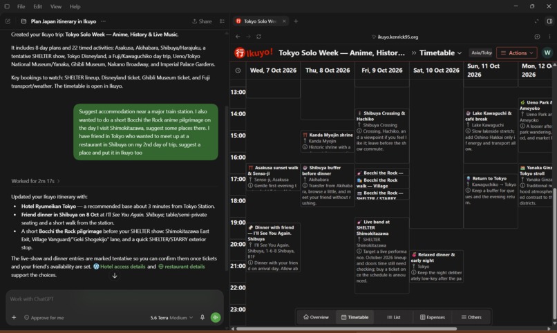This screenshot has height=333, width=557.
Task: Open the Actions dropdown
Action: click(x=516, y=53)
